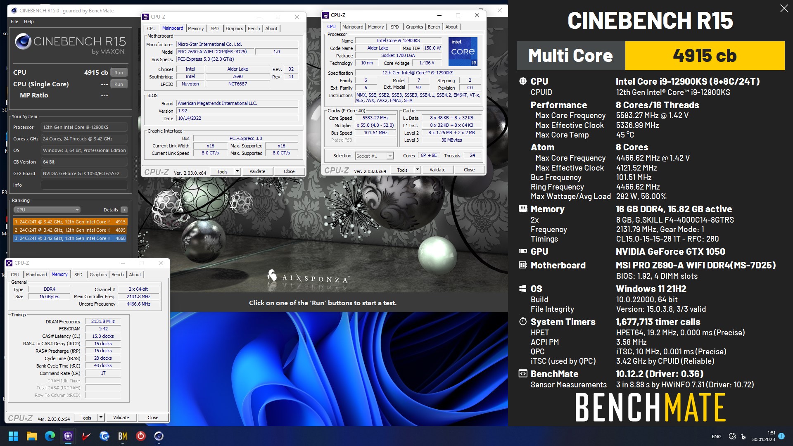Switch to About tab in Processor CPU-Z window
Viewport: 793px width, 446px height.
[451, 27]
